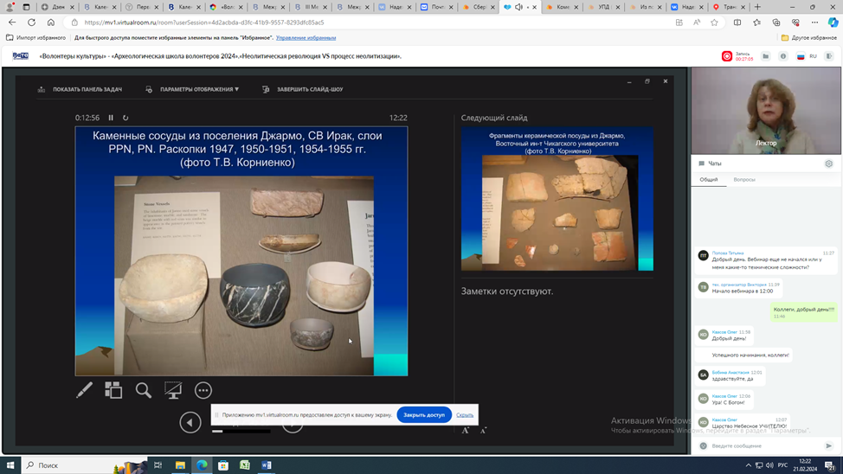Restart the presentation timer
Screen dimensions: 843x474
[x=125, y=118]
